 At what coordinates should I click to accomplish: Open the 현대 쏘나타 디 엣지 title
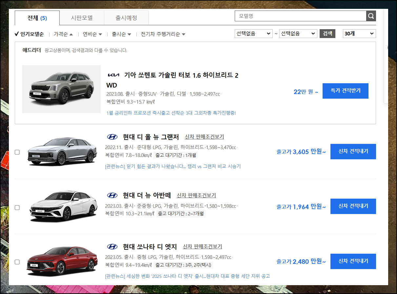point(150,246)
